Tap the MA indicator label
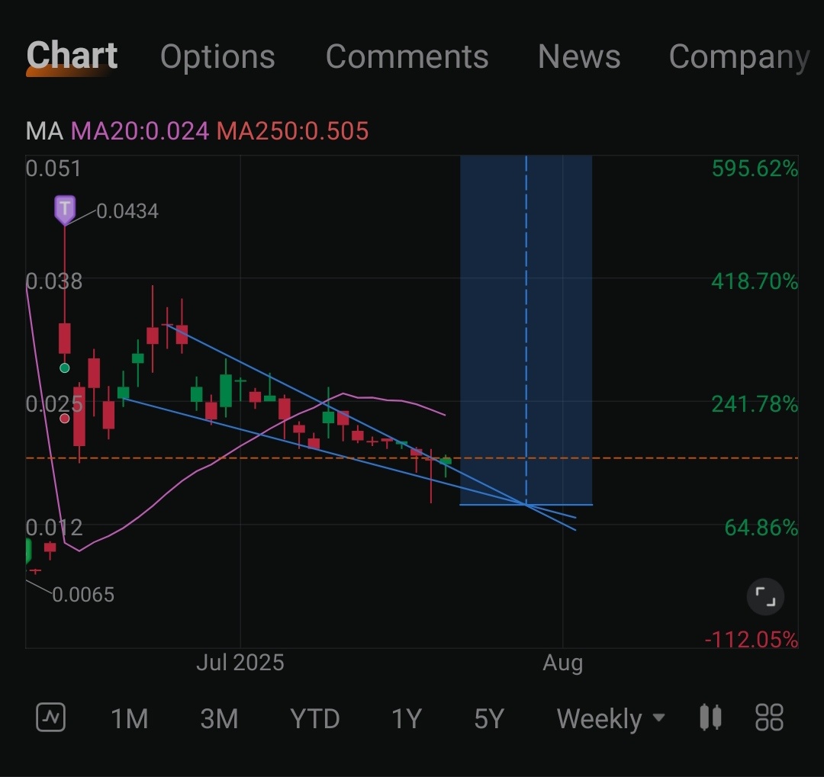Viewport: 824px width, 777px height. pos(44,131)
